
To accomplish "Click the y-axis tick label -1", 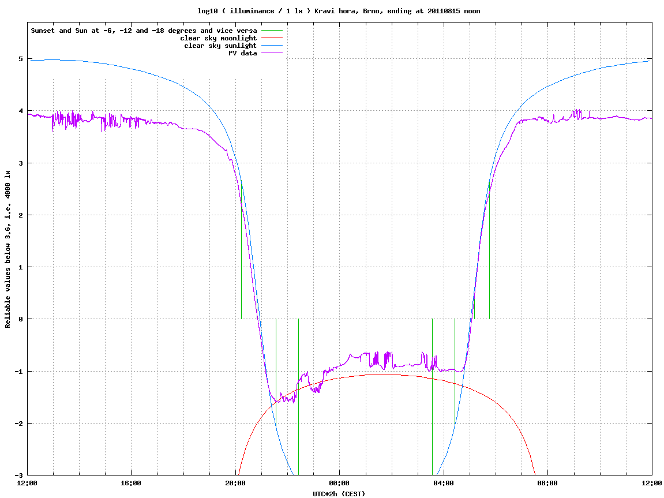I will coord(19,372).
